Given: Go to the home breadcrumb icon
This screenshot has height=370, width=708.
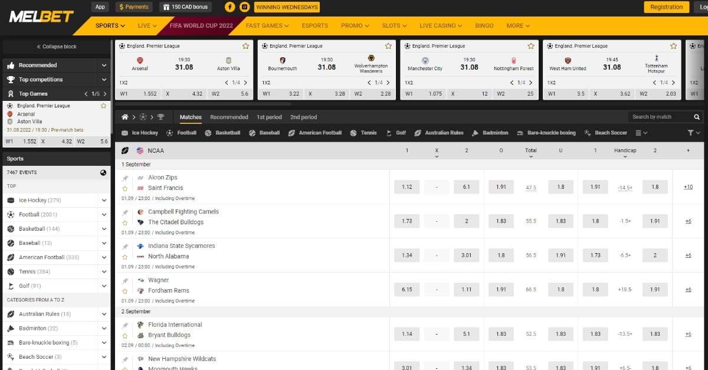Looking at the screenshot, I should (125, 117).
